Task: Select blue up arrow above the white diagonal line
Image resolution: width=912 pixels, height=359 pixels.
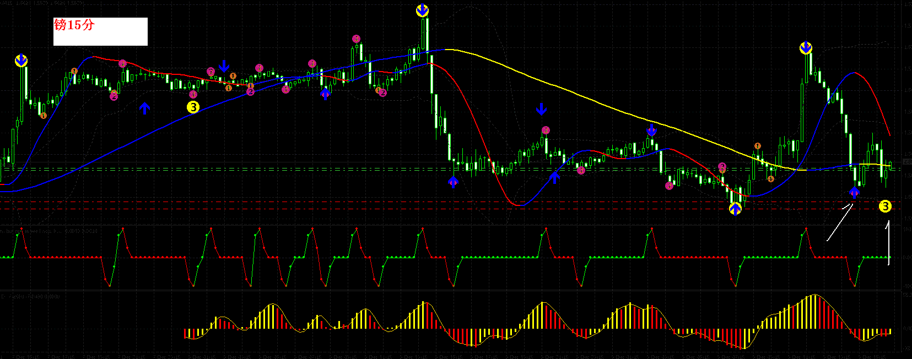Action: (x=854, y=192)
